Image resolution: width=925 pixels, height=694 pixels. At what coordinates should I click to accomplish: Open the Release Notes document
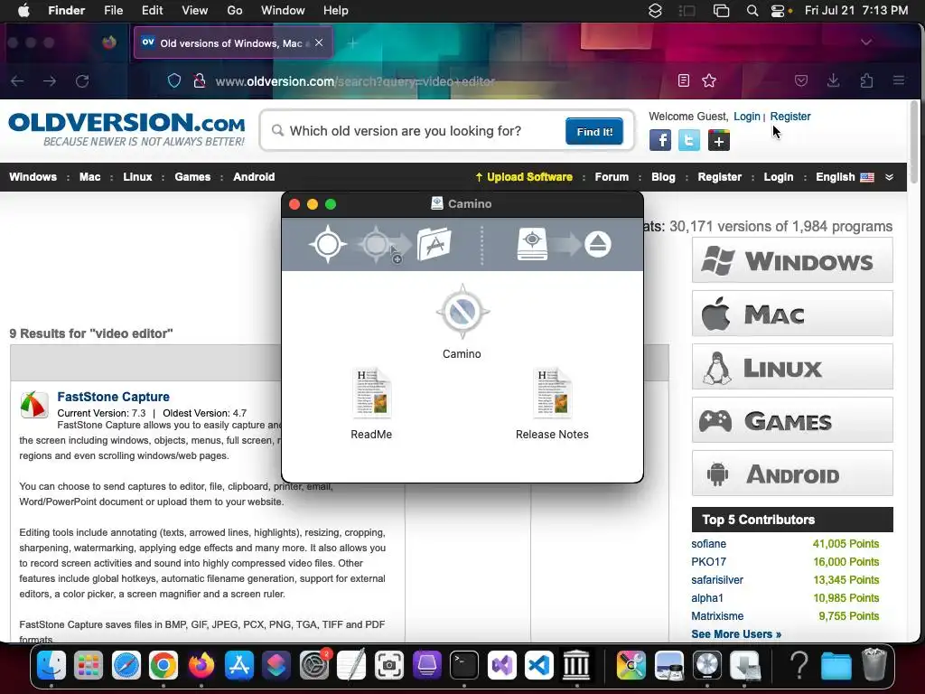tap(552, 393)
